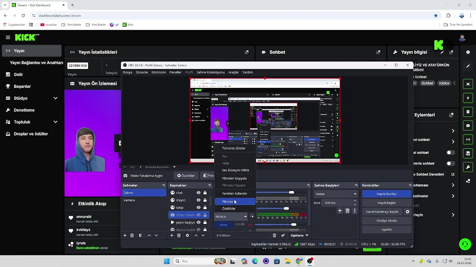Hide the yayın başlıyo source

click(x=199, y=222)
